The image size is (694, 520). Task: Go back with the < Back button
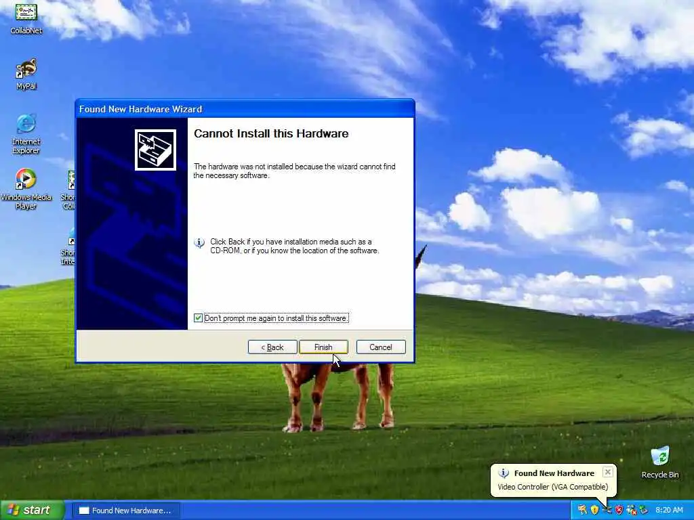(272, 347)
